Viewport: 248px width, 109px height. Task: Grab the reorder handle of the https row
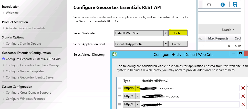pyautogui.click(x=119, y=88)
